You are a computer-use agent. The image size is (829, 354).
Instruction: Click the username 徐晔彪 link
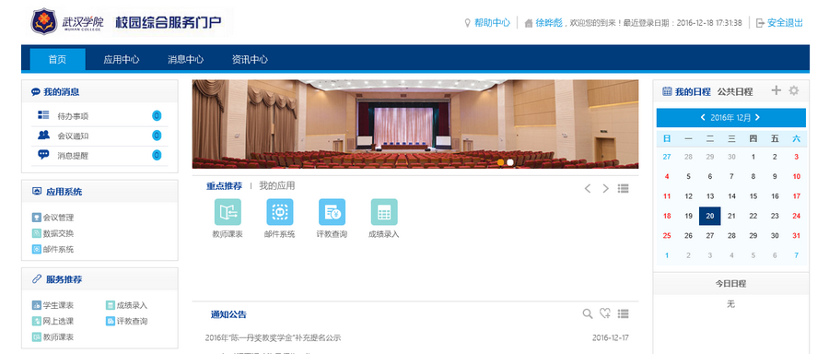tap(549, 23)
